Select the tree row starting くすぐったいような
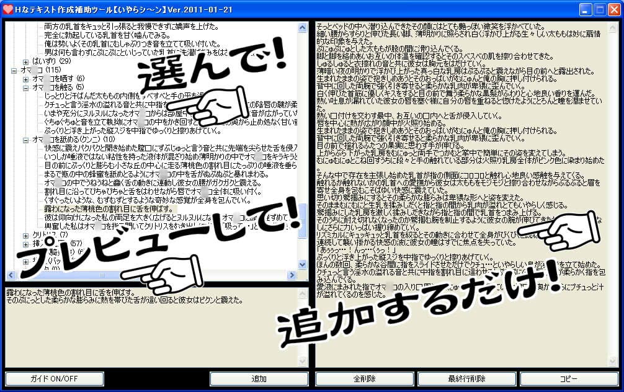This screenshot has height=392, width=624. tap(147, 200)
